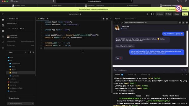The height and width of the screenshot is (106, 189).
Task: Close the index.js editor tab
Action: (x=48, y=19)
